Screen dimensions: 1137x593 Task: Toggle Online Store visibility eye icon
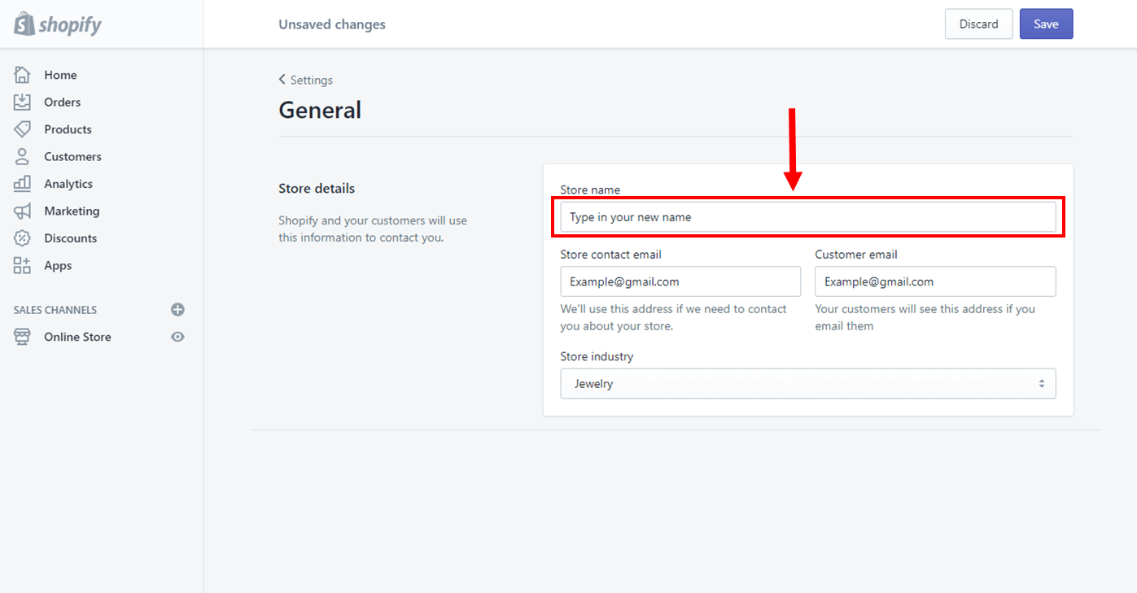click(x=177, y=336)
